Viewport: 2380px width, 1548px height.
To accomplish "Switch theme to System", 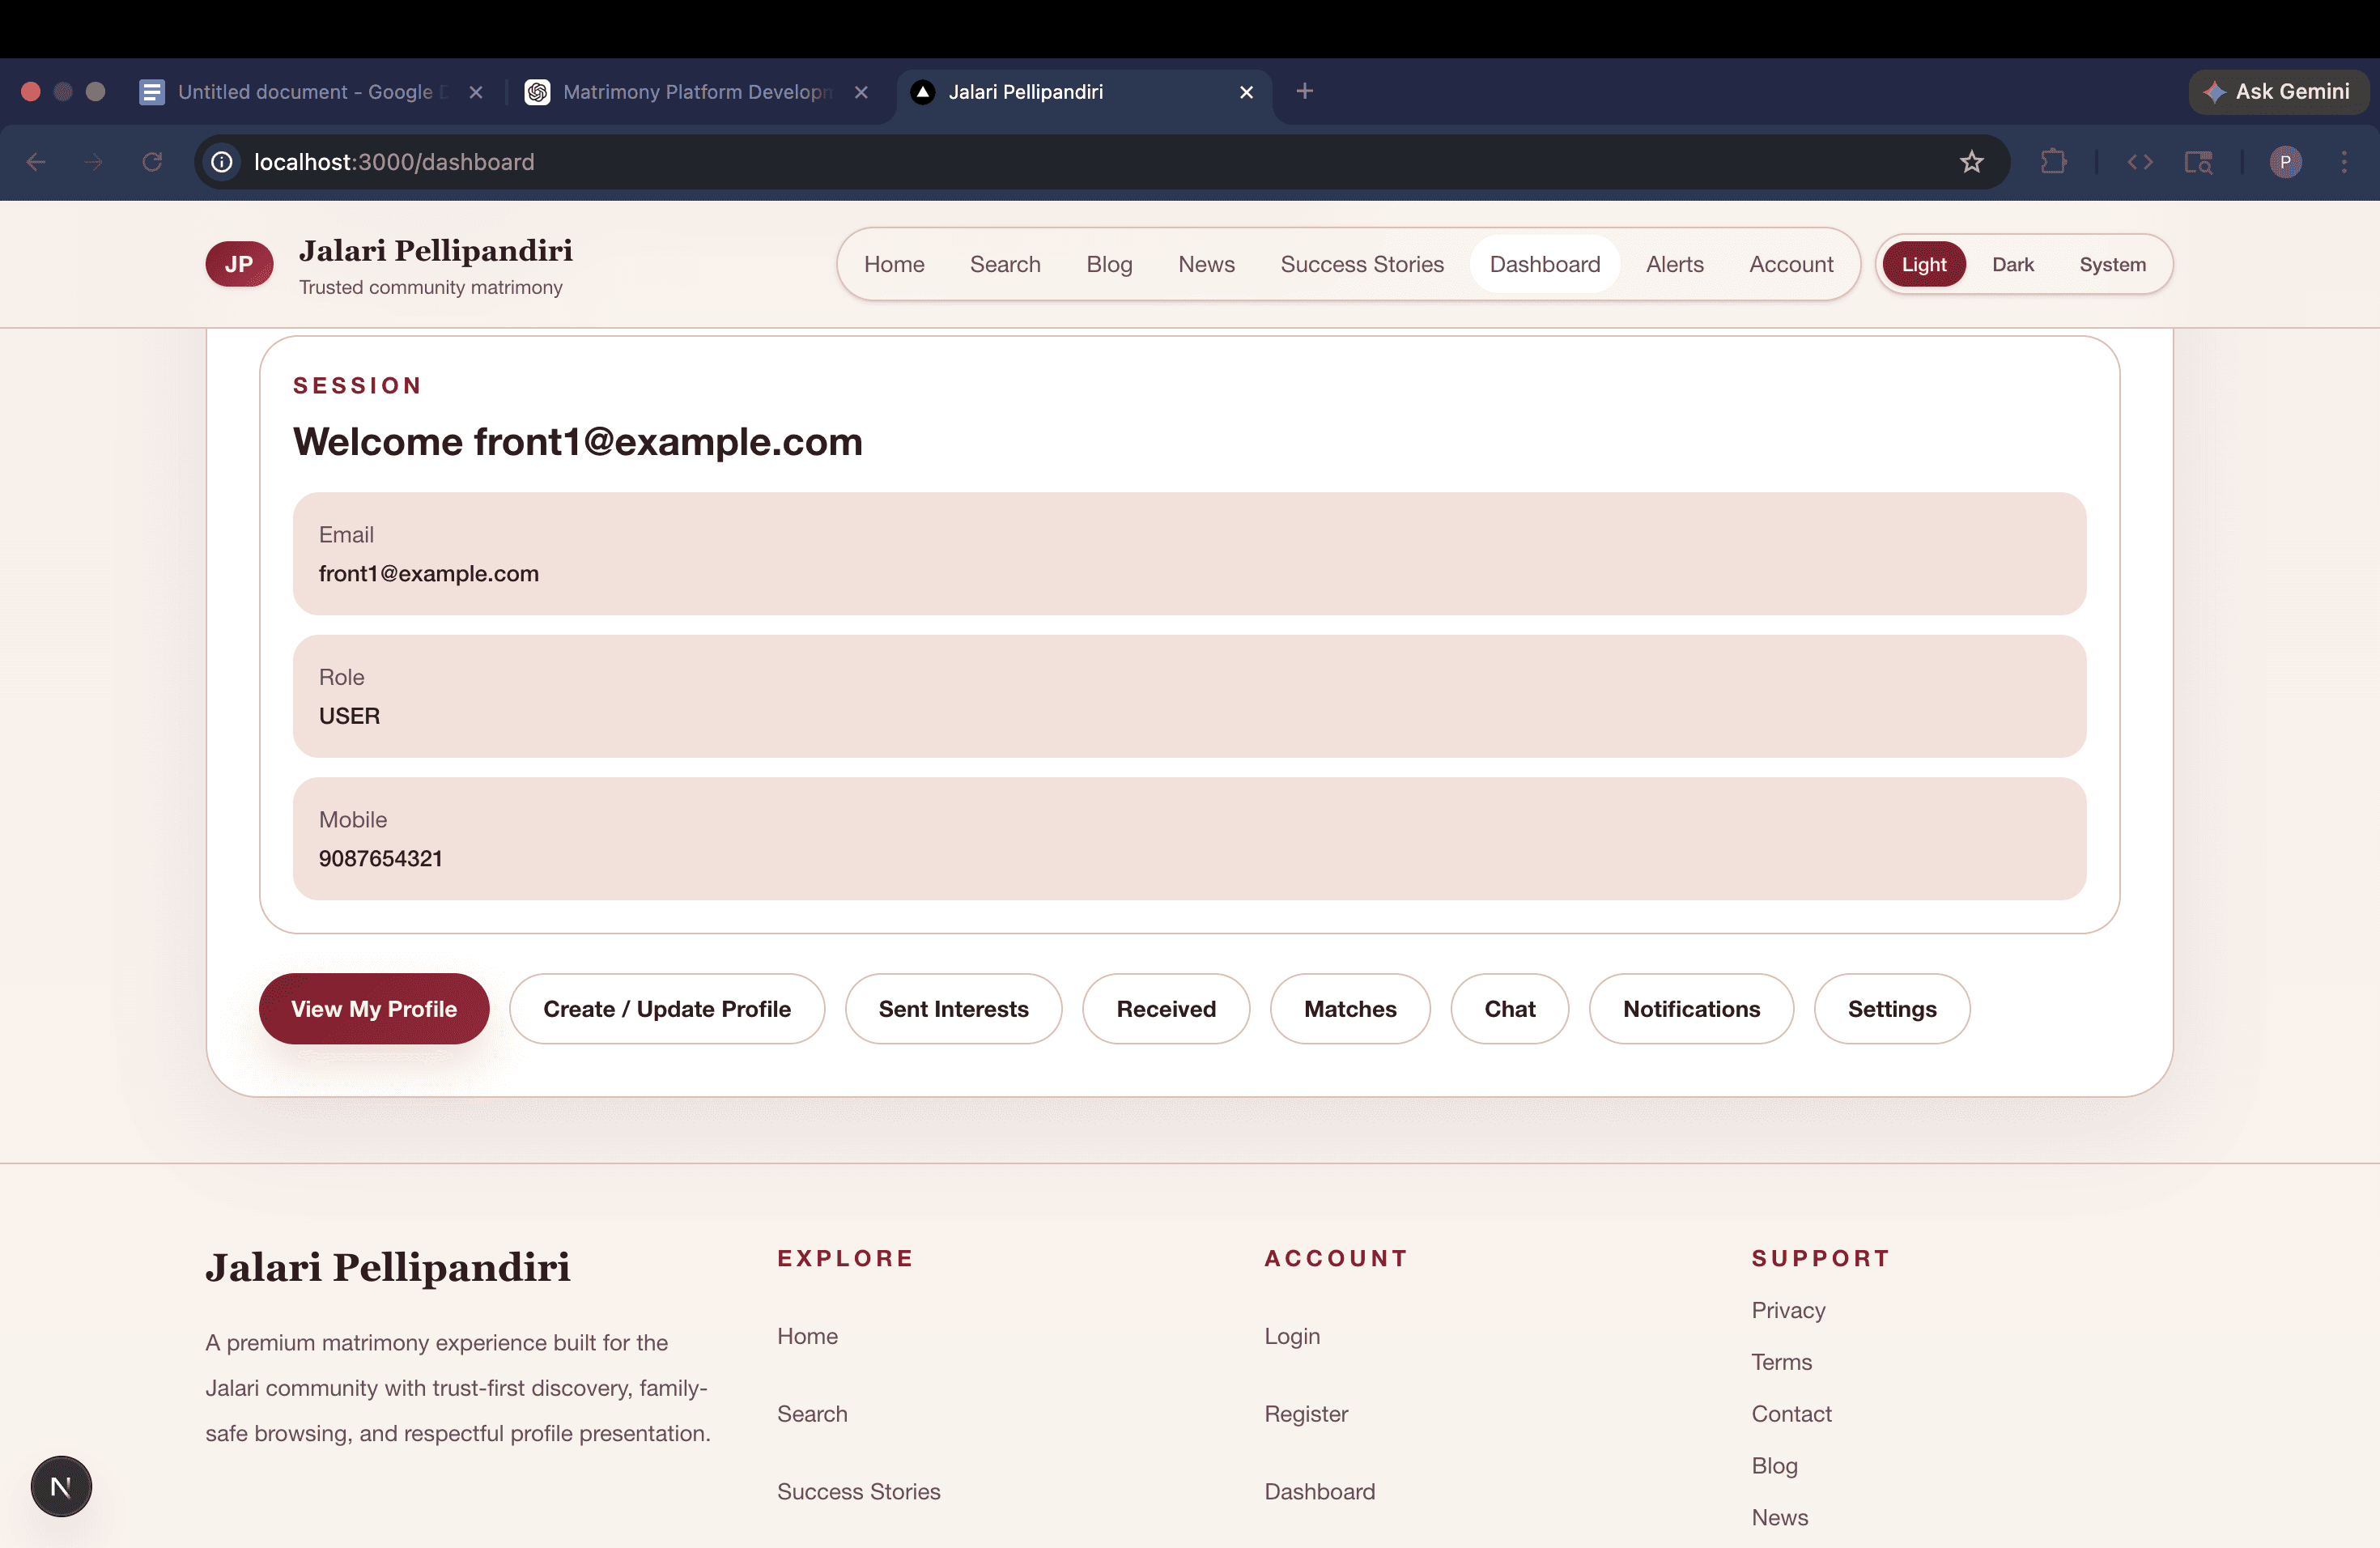I will pos(2112,265).
